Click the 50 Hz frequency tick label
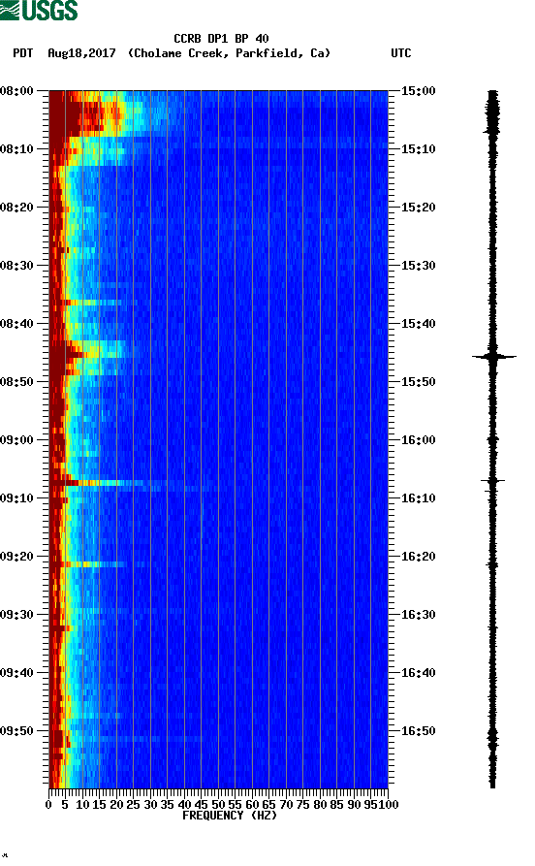This screenshot has height=866, width=535. [218, 805]
